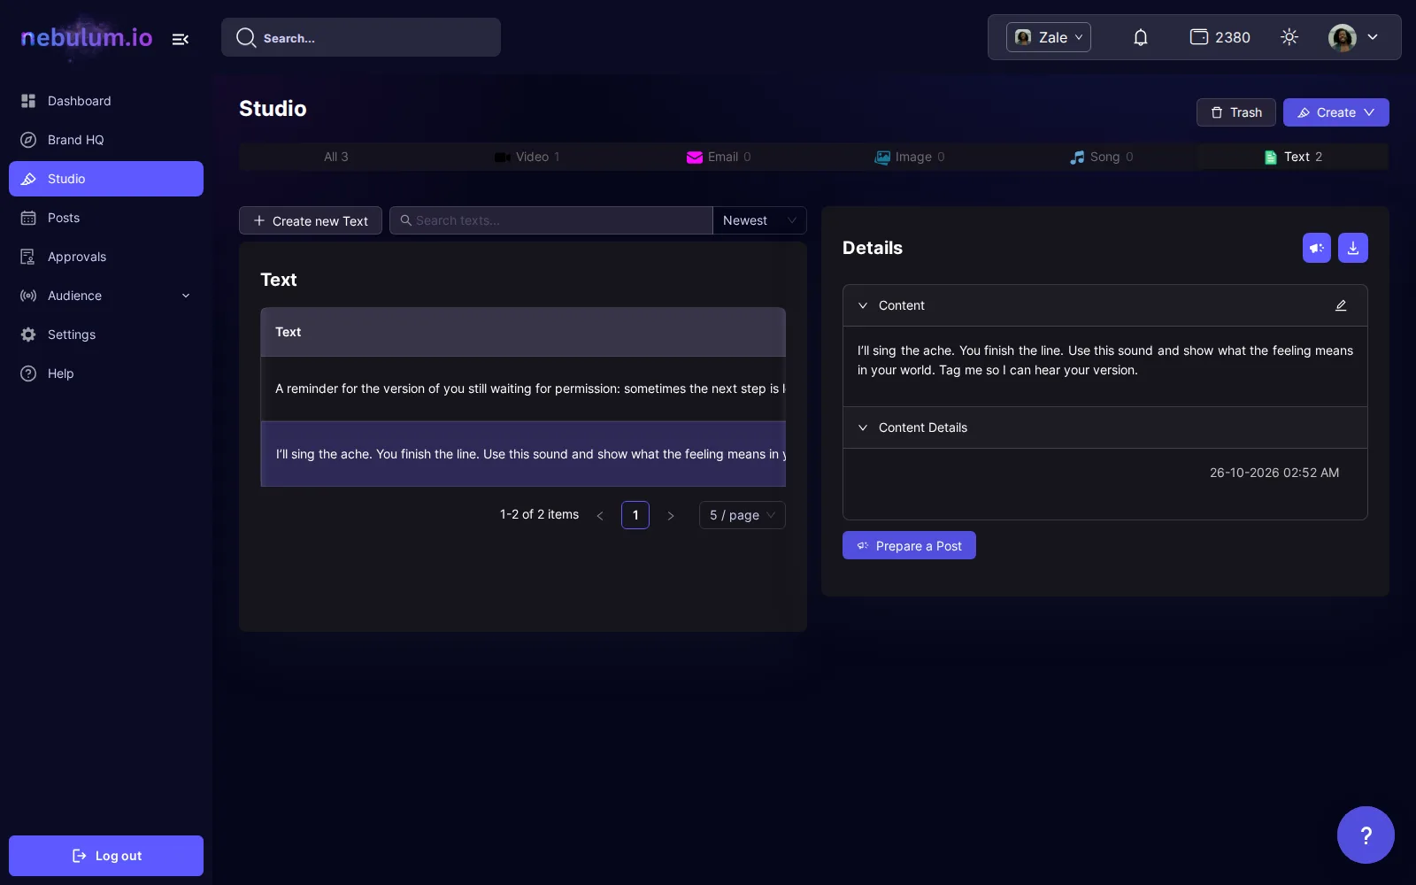
Task: Go to next page arrow
Action: (671, 515)
